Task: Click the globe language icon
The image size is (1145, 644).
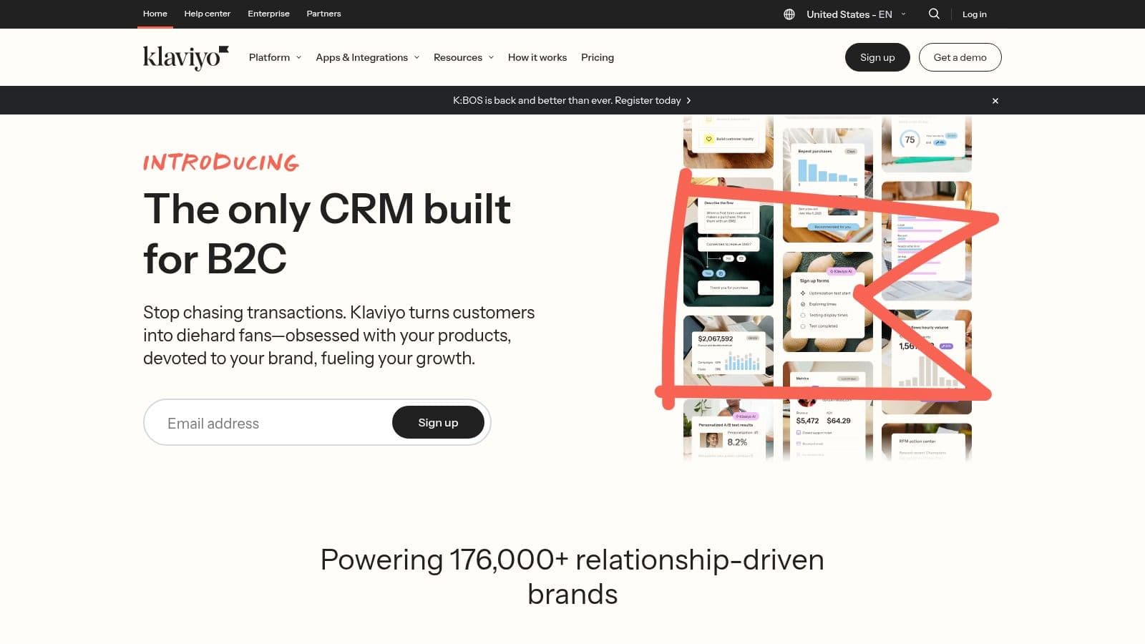Action: point(789,14)
